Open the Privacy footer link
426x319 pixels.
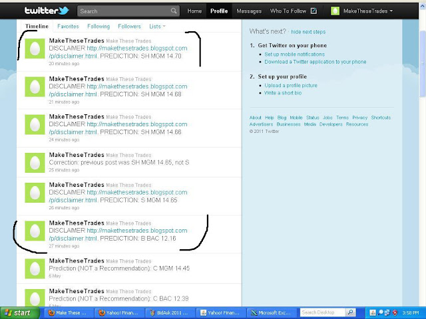point(359,118)
